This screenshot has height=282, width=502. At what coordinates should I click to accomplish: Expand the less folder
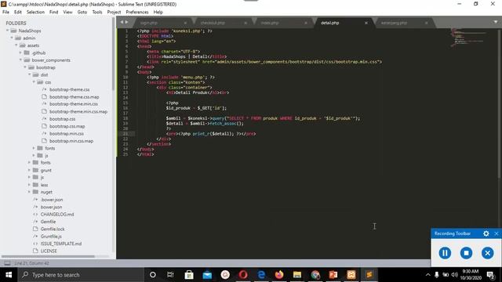[30, 185]
